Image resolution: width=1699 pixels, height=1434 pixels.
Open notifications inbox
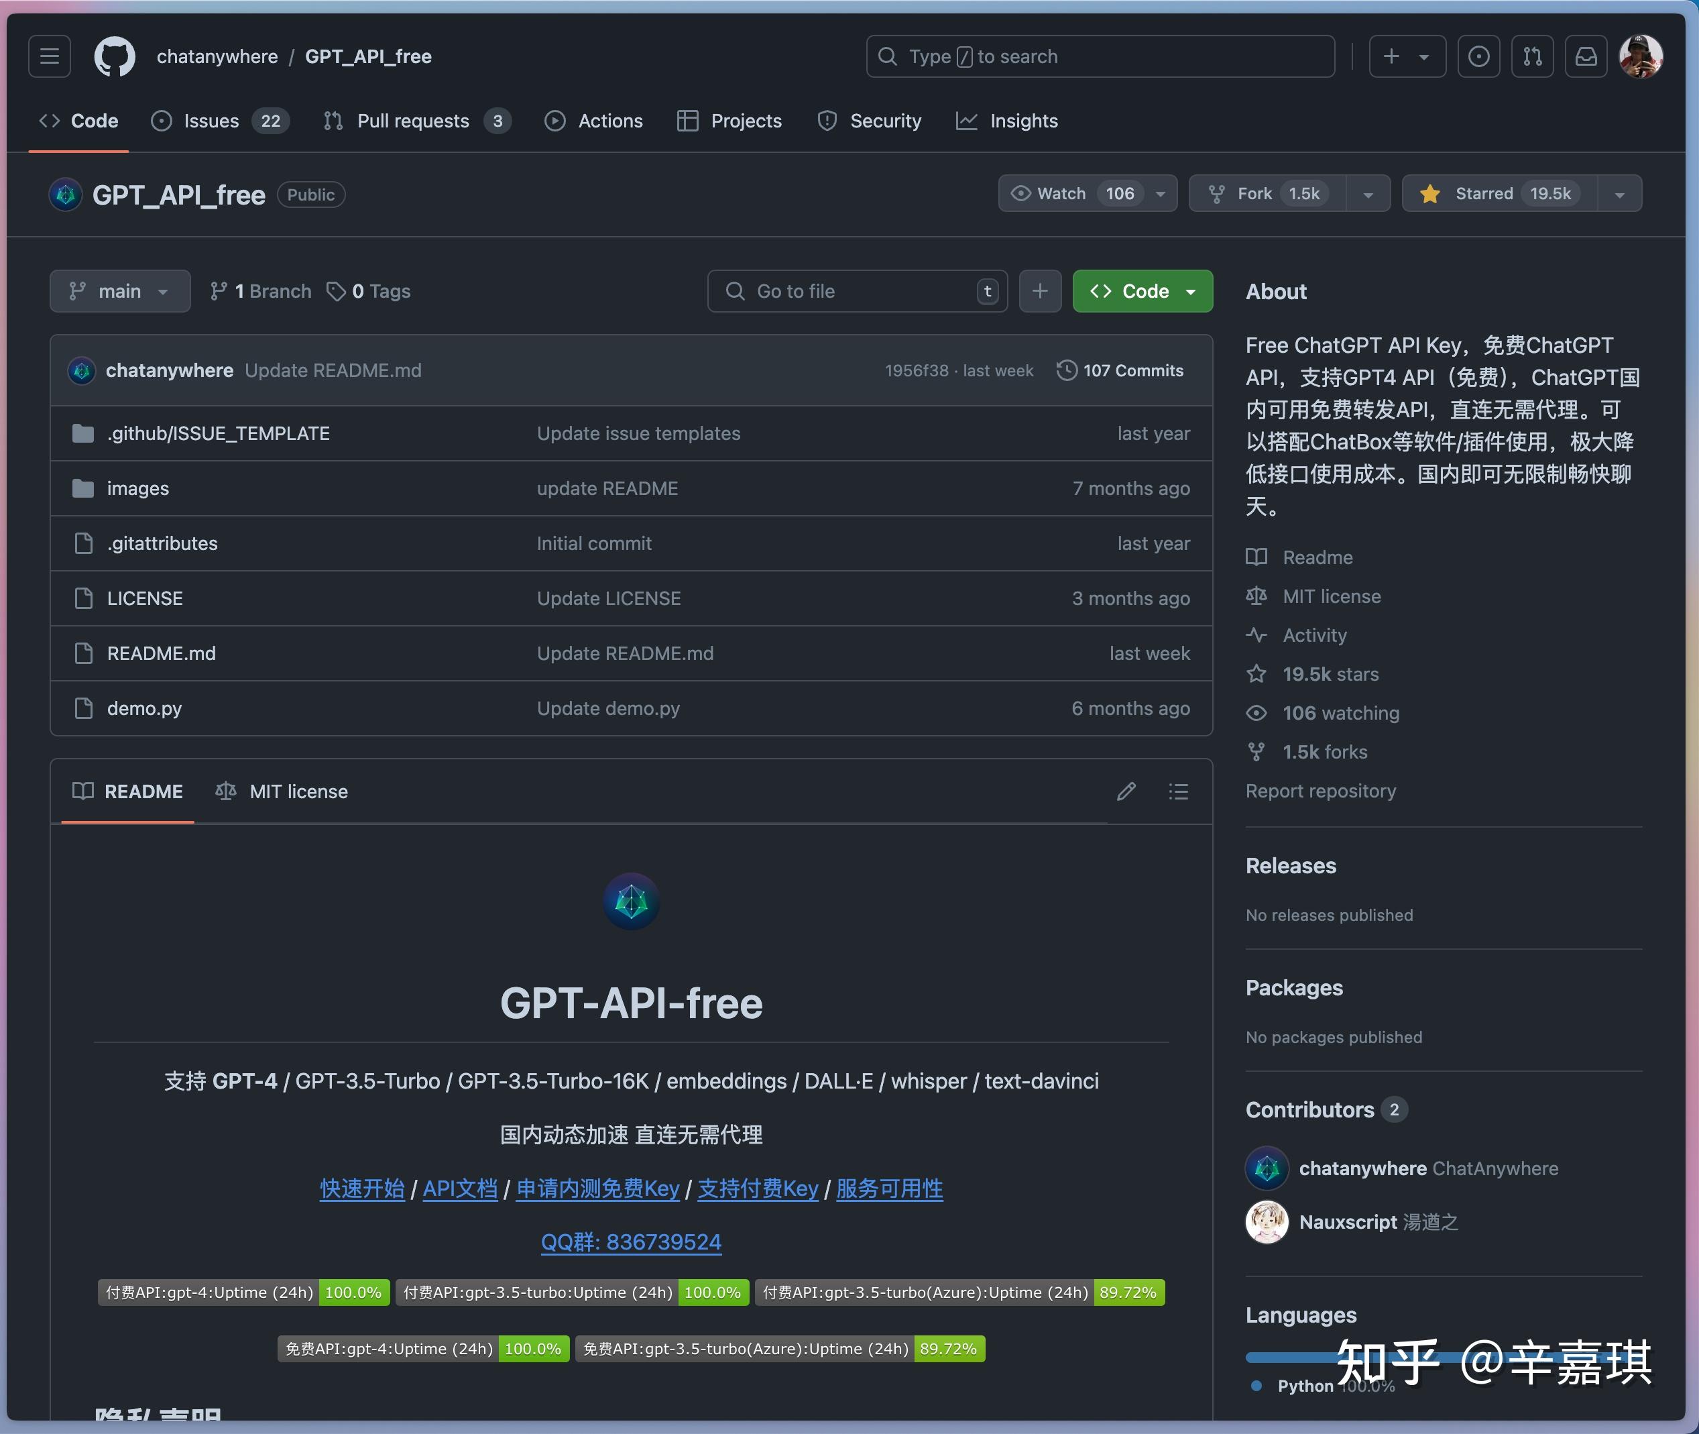tap(1586, 55)
